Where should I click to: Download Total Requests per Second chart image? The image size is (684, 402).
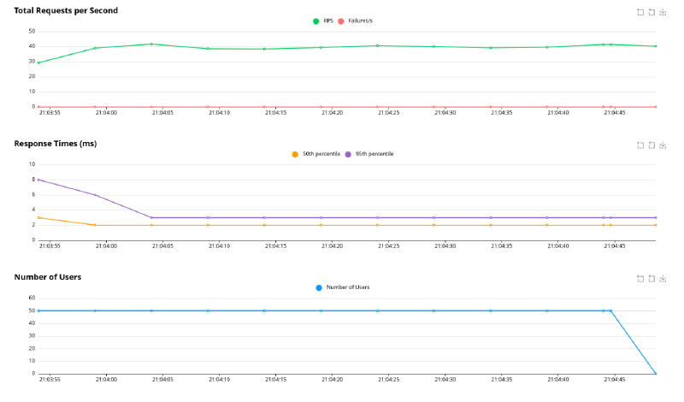pyautogui.click(x=663, y=12)
